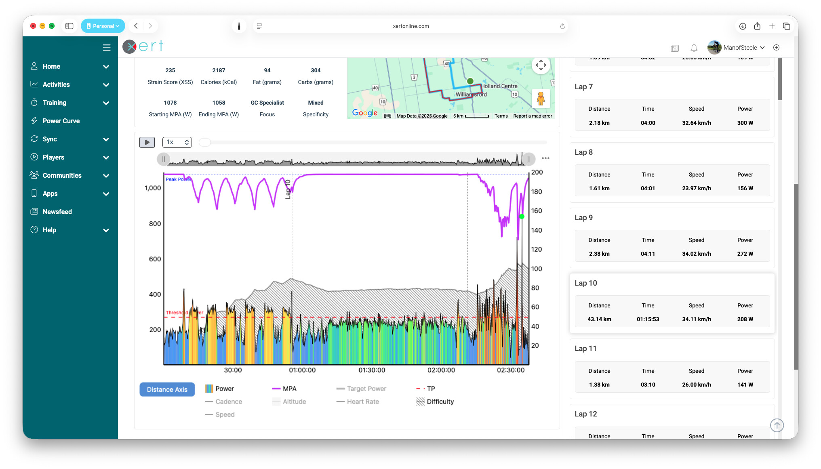Open the notifications bell icon

pos(694,48)
